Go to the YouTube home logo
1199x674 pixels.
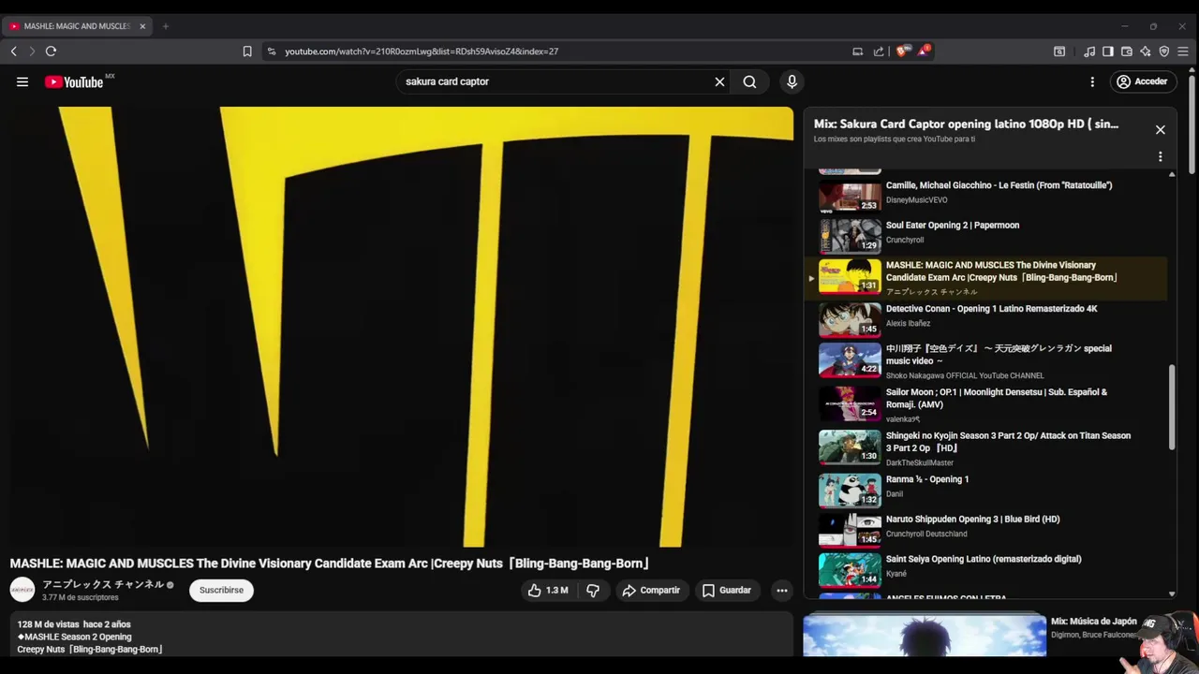click(74, 82)
